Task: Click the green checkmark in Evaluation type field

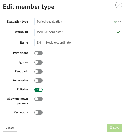Action: pos(115,22)
